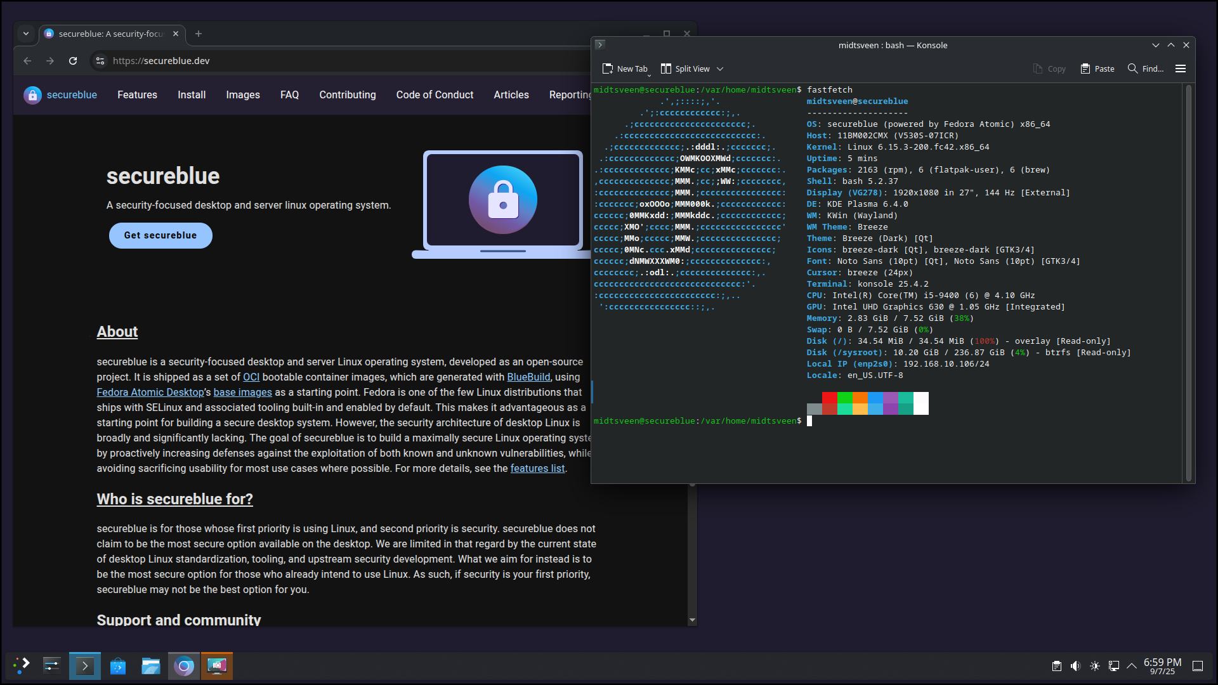The width and height of the screenshot is (1218, 685).
Task: Follow the BlueBuild link
Action: tap(528, 377)
